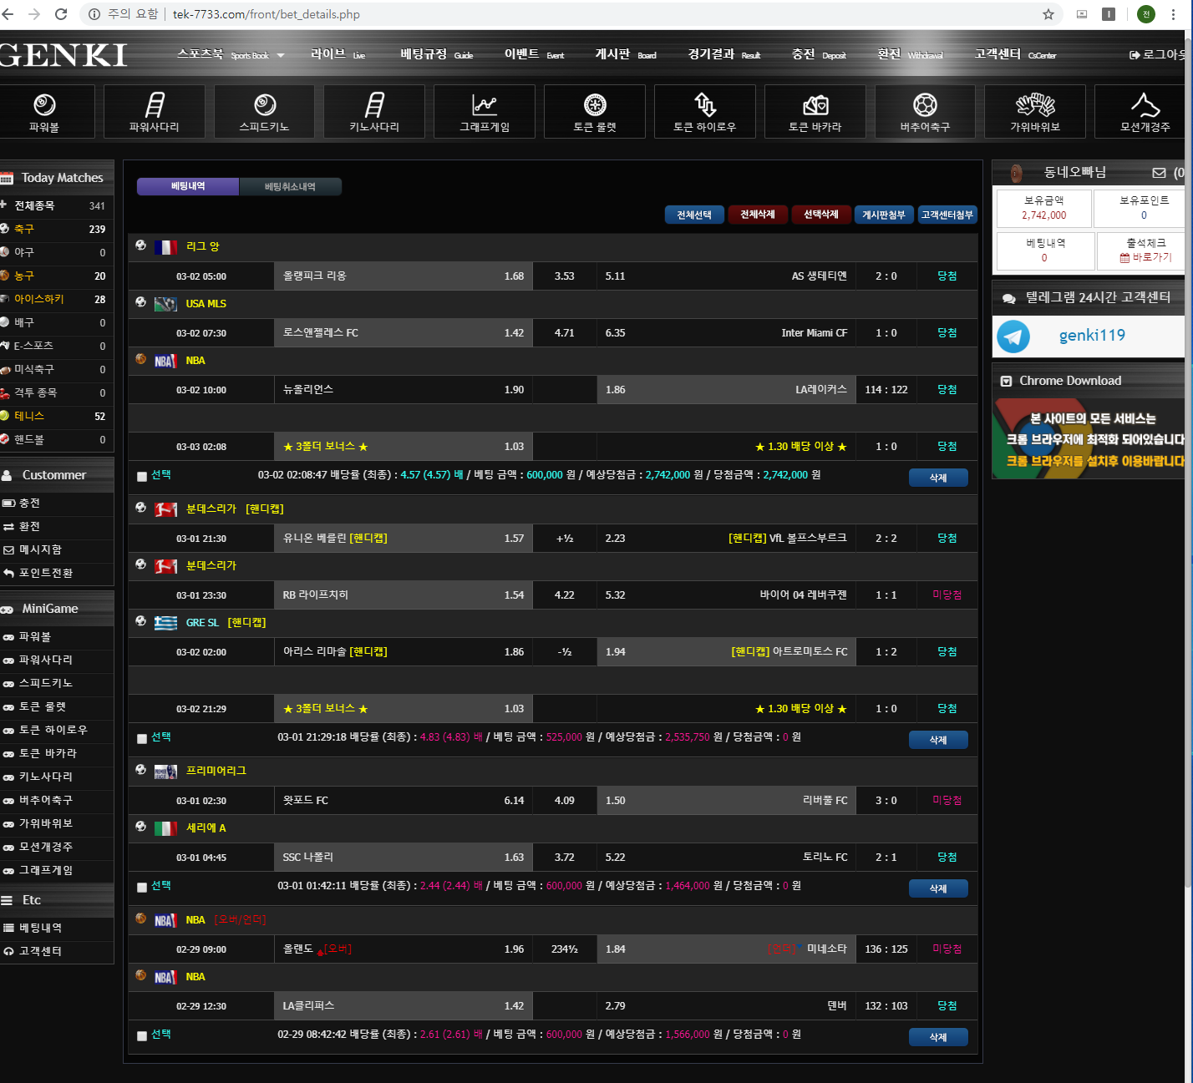Open the 라이브 Live menu
1193x1083 pixels.
[338, 54]
